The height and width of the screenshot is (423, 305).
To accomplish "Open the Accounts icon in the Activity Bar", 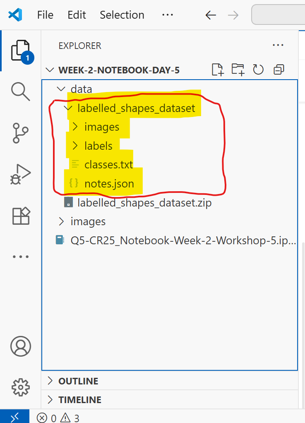I will pyautogui.click(x=21, y=346).
